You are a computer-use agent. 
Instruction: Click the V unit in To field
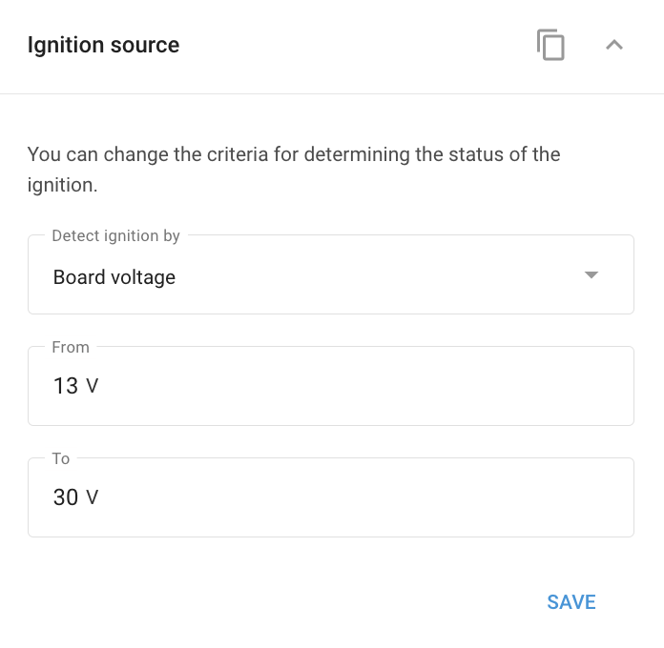pyautogui.click(x=92, y=497)
